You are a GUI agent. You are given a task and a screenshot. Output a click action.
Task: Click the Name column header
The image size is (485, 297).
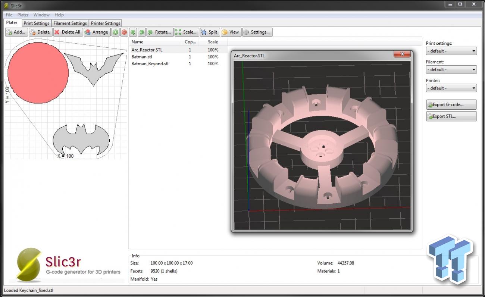click(x=156, y=42)
